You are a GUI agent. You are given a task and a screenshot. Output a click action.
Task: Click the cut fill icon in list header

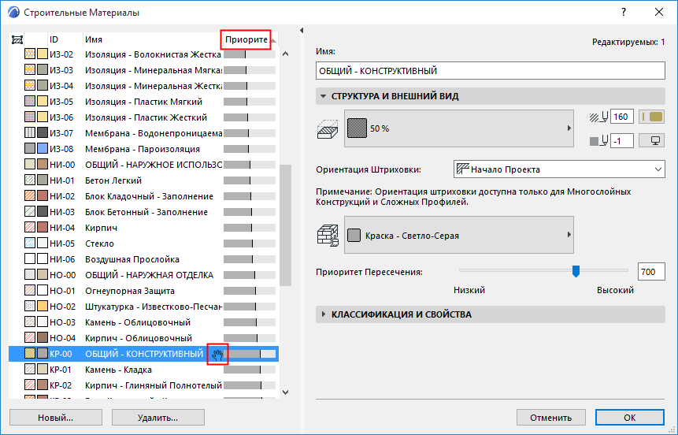tap(17, 40)
